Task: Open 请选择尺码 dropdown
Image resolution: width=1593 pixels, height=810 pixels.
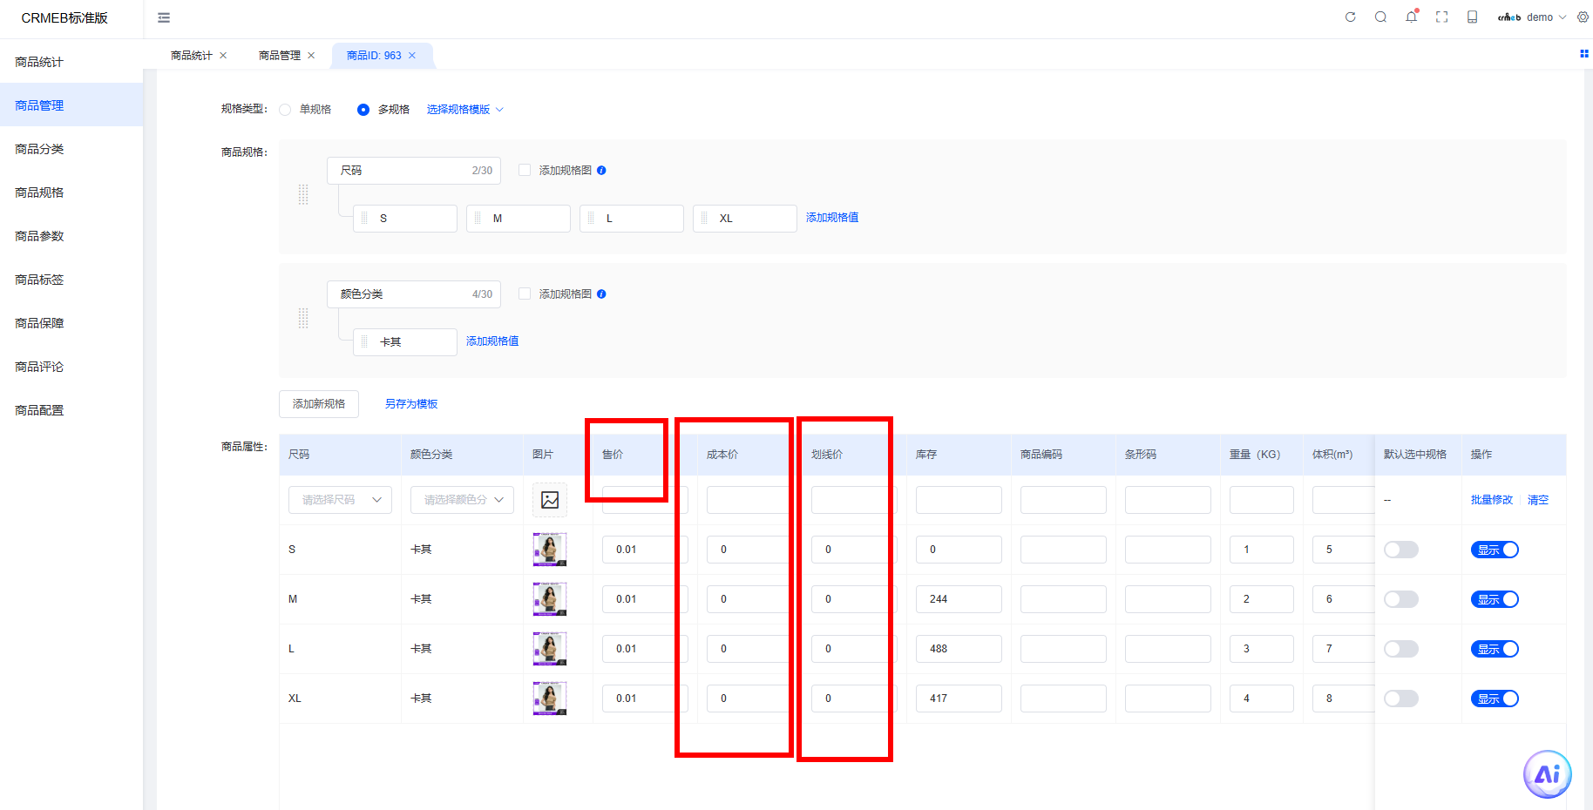Action: click(x=340, y=500)
